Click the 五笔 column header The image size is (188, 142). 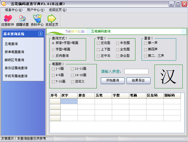(103, 96)
